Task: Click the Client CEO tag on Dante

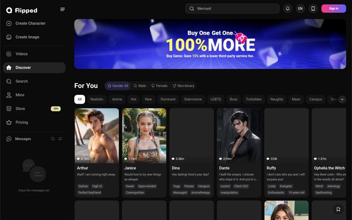Action: point(241,186)
